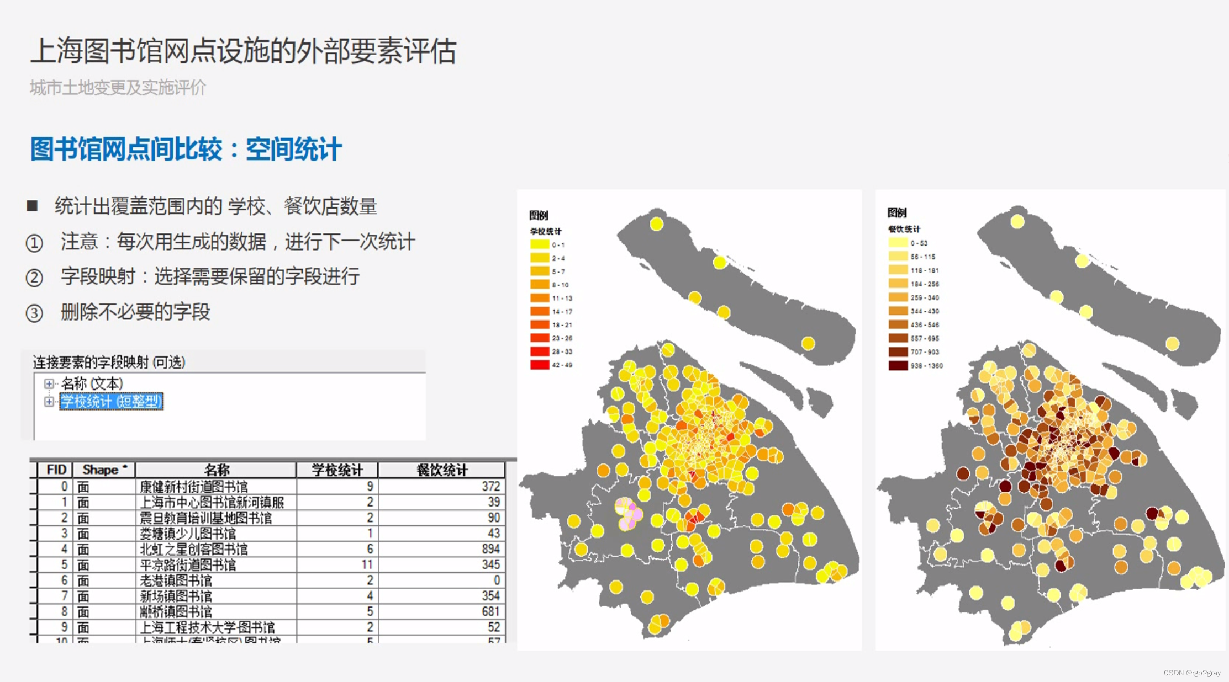Click subtitle 城市土地变更及实施评价

click(x=118, y=87)
